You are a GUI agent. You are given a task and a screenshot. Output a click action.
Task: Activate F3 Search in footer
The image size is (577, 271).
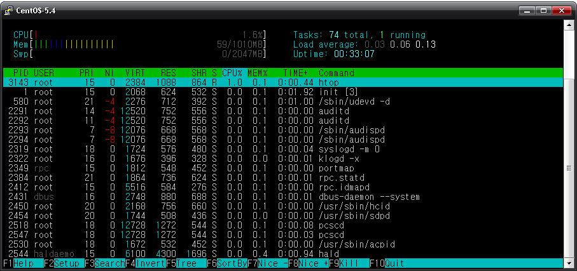point(104,263)
